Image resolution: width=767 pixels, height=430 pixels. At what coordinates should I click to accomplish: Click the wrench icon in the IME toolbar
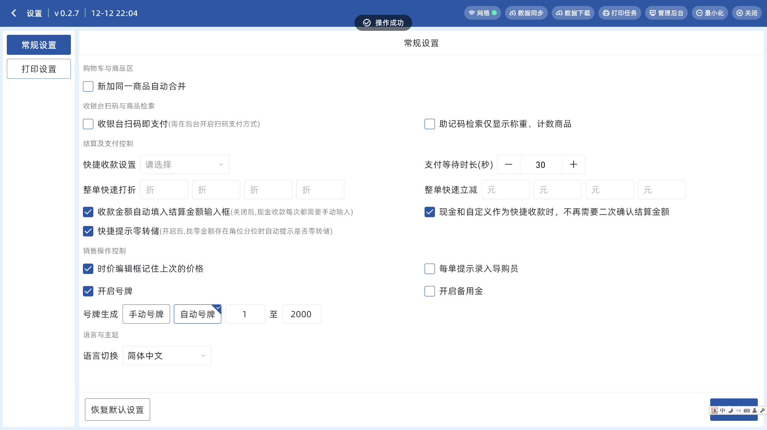coord(762,410)
